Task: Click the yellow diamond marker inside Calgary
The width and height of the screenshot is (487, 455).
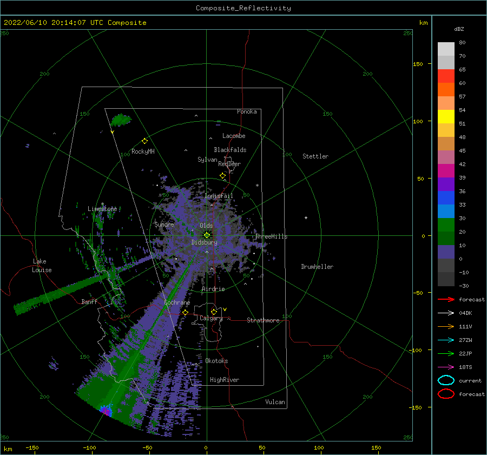Action: (214, 312)
